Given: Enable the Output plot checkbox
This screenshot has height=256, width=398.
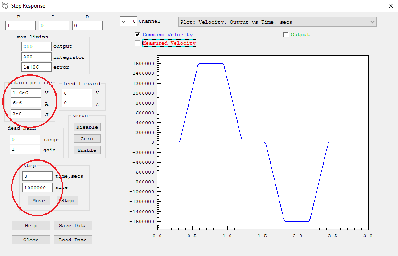Looking at the screenshot, I should tap(286, 34).
